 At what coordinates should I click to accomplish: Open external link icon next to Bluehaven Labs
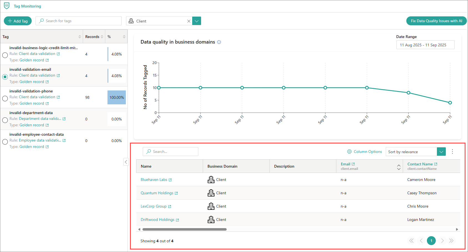point(170,180)
